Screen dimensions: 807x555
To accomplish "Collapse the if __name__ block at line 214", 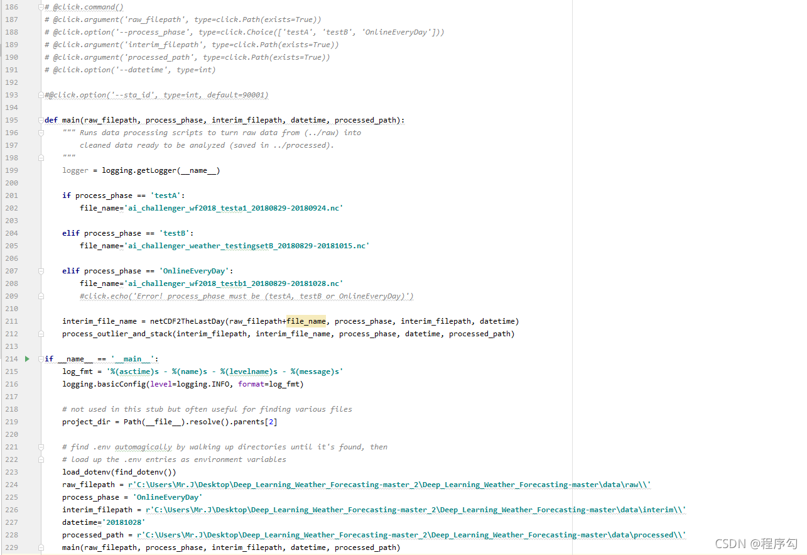I will (40, 358).
